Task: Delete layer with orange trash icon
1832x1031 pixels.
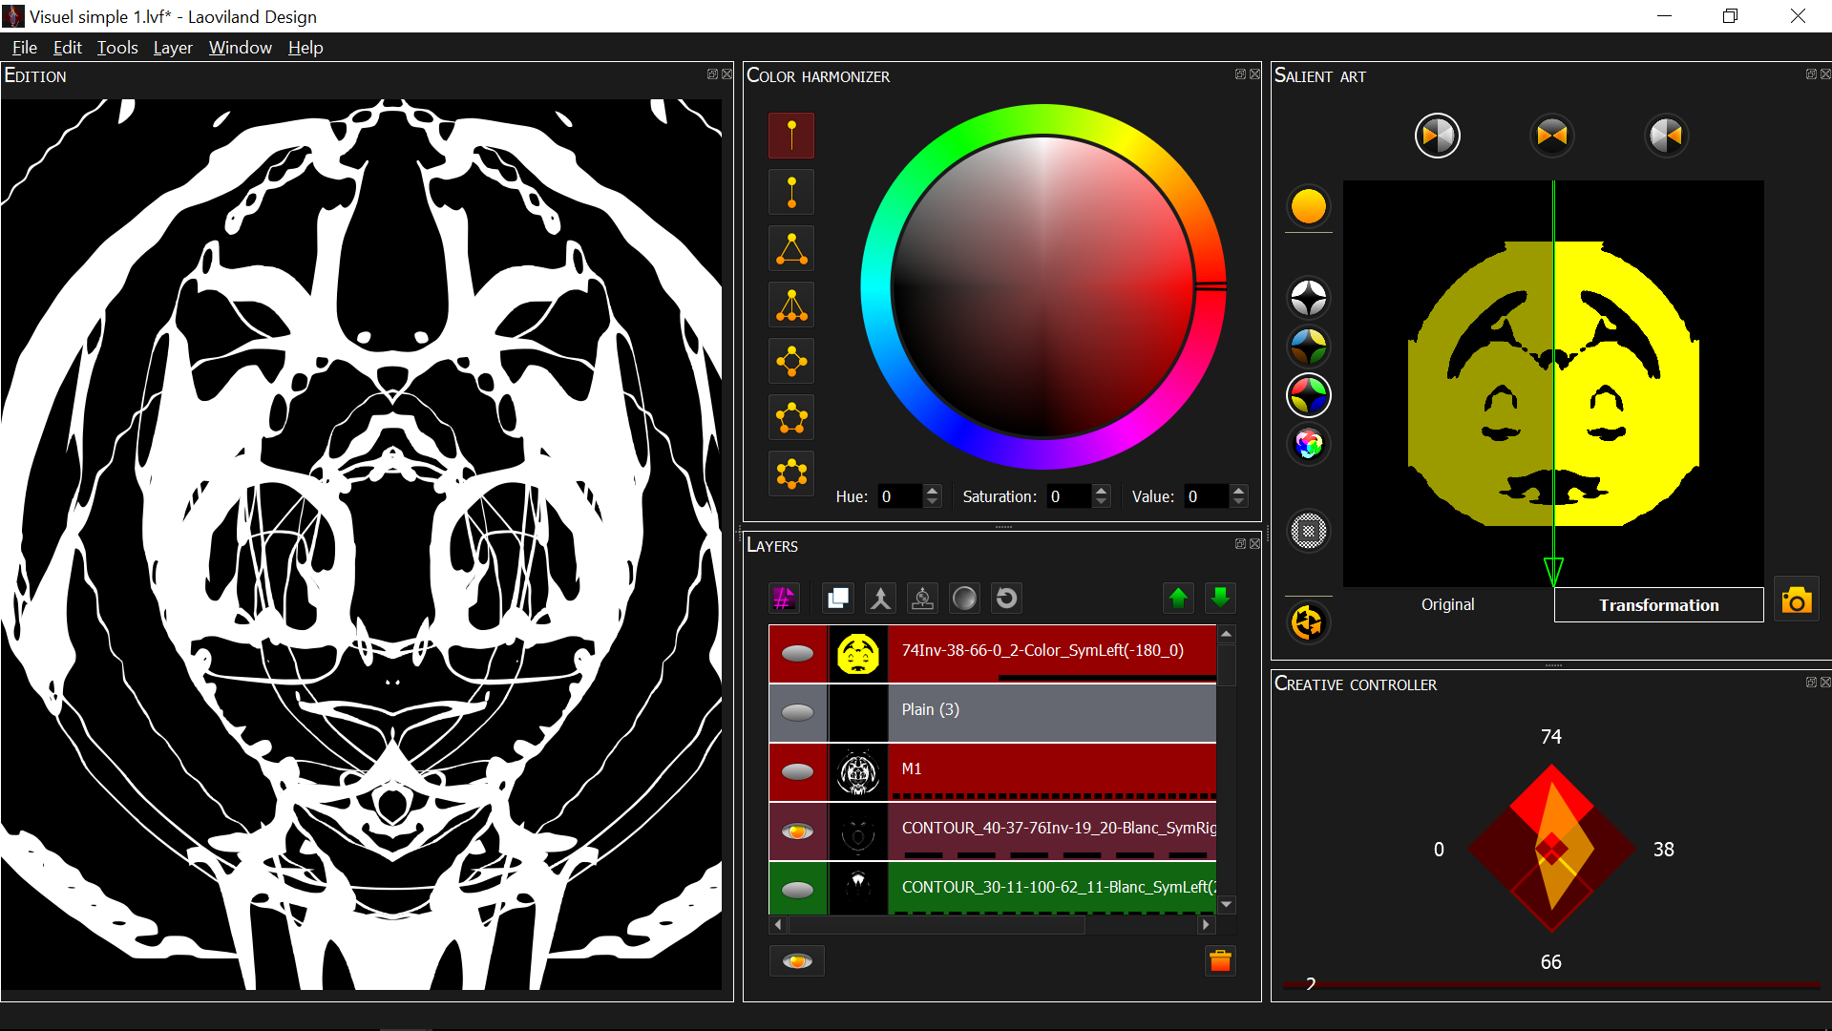Action: coord(1220,961)
